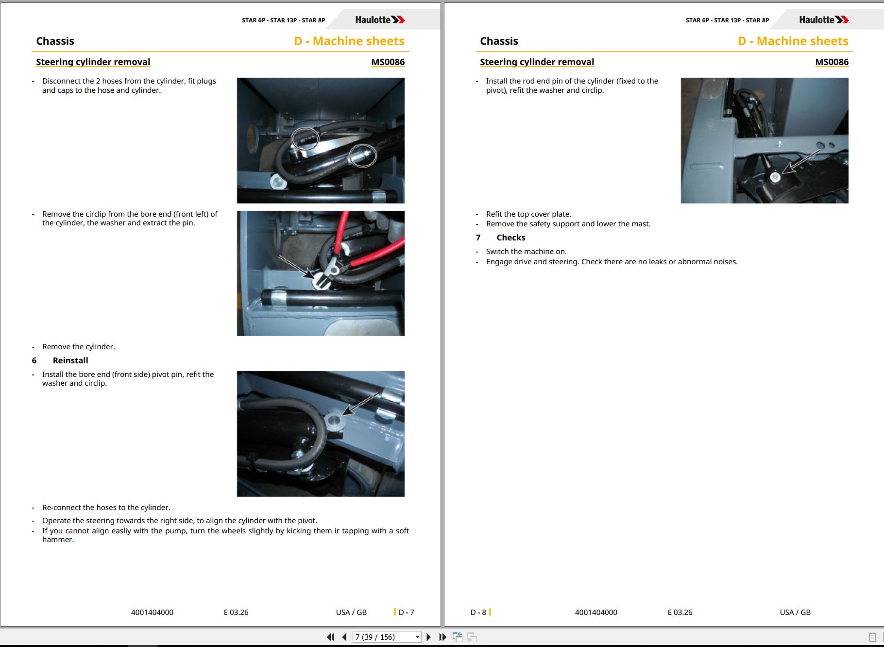
Task: Click the bore end pivot pin photo
Action: (x=321, y=434)
